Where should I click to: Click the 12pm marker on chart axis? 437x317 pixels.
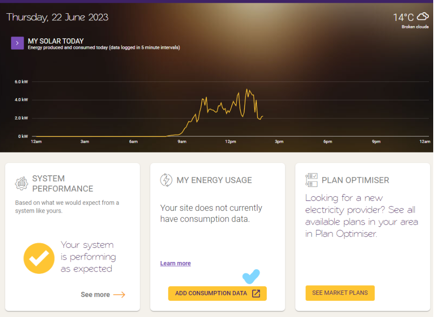click(231, 142)
